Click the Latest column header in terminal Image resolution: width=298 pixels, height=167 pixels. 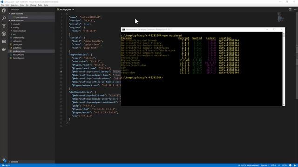pos(211,38)
